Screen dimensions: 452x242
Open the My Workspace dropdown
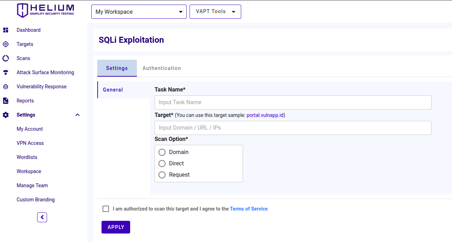(139, 11)
